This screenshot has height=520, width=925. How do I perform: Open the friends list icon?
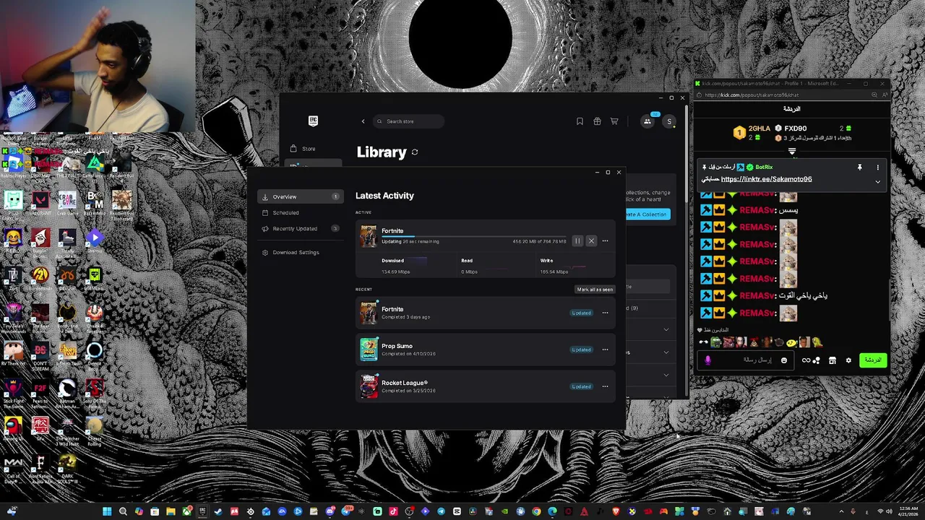point(647,121)
